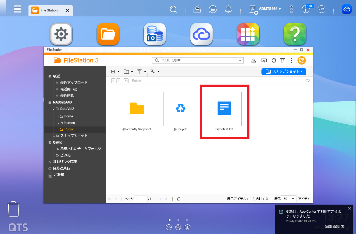Viewport: 356px width, 234px height.
Task: Click the pagination refresh icon
Action: point(179,199)
